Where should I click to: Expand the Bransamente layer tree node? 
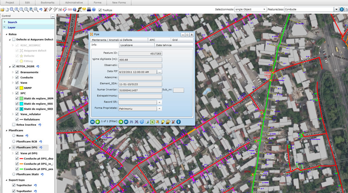pos(13,72)
